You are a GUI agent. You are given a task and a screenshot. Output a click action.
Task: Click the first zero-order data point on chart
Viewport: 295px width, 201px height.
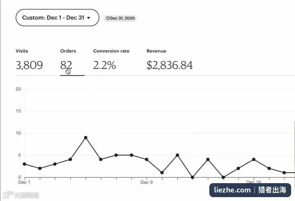click(192, 177)
